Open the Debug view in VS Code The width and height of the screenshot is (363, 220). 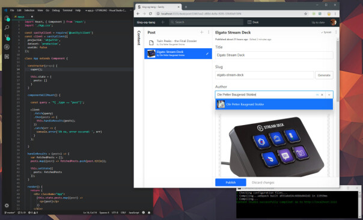click(x=7, y=47)
